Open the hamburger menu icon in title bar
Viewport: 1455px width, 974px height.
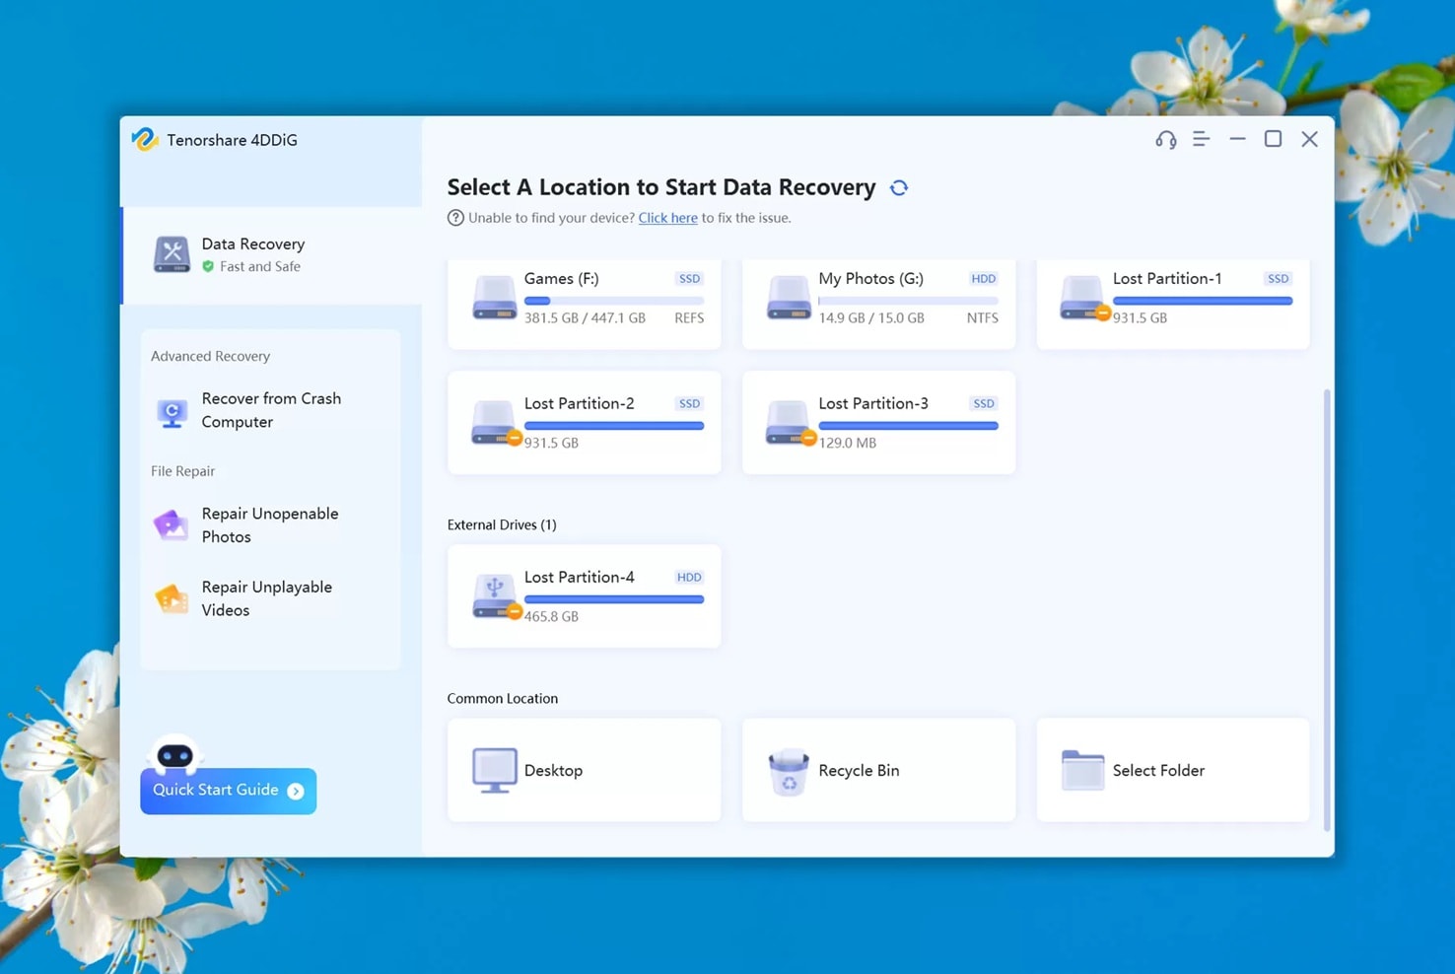click(1201, 139)
